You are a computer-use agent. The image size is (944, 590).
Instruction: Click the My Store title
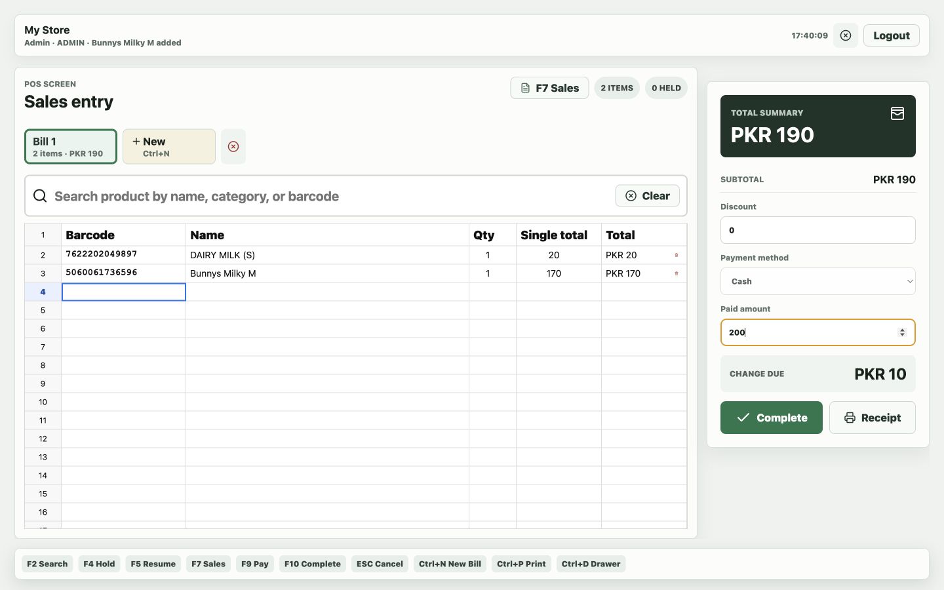coord(47,30)
